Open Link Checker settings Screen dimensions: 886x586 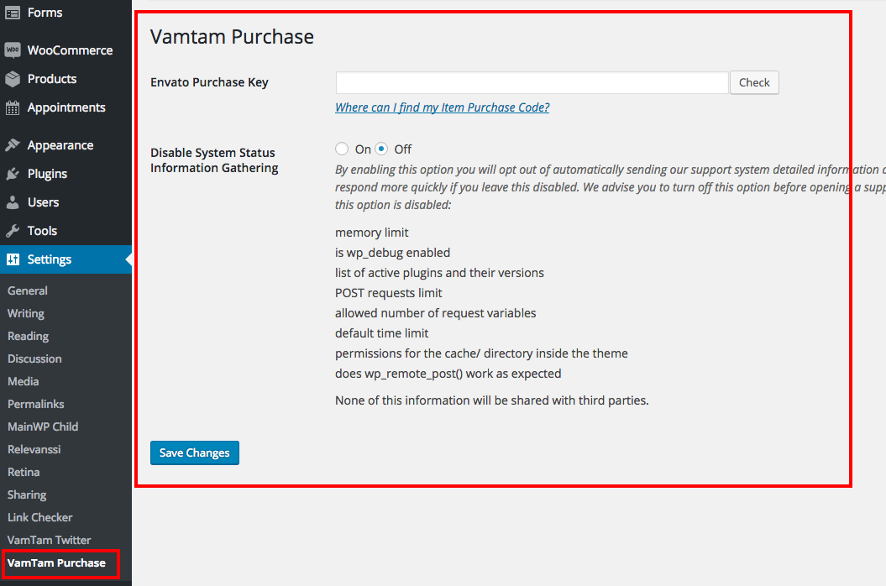tap(40, 517)
